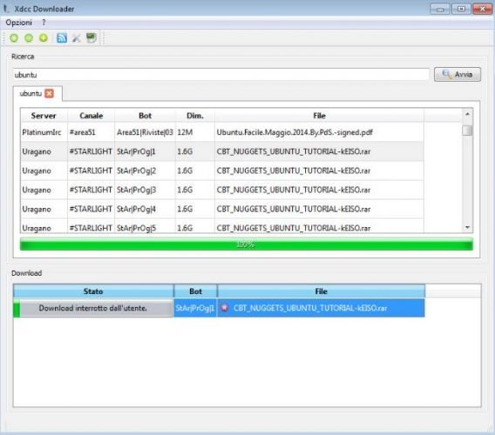Click the first green circle toolbar icon
The height and width of the screenshot is (435, 495).
[x=14, y=38]
